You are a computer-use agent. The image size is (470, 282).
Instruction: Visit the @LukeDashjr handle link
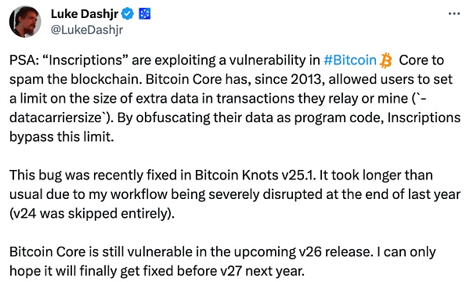pyautogui.click(x=87, y=30)
